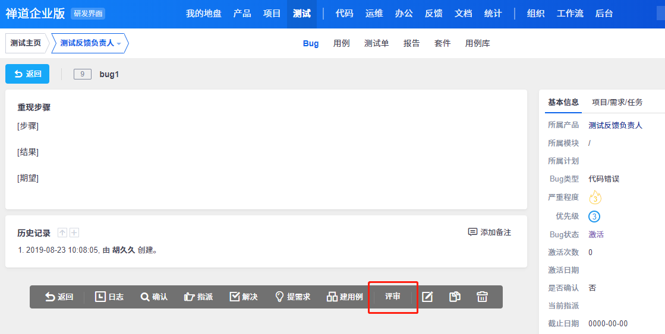Click the delete bug trash icon
Image resolution: width=665 pixels, height=334 pixels.
tap(482, 297)
